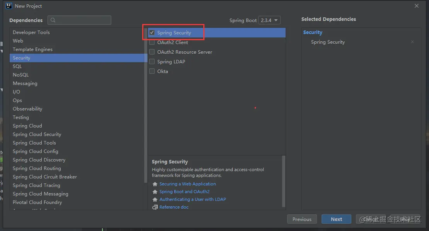Select Spring Cloud Circuit Breaker category
The image size is (429, 231).
coord(78,177)
